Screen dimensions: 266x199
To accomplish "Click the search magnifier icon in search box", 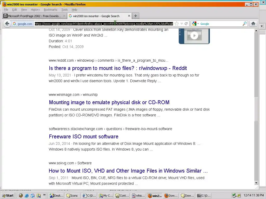I will 244,24.
